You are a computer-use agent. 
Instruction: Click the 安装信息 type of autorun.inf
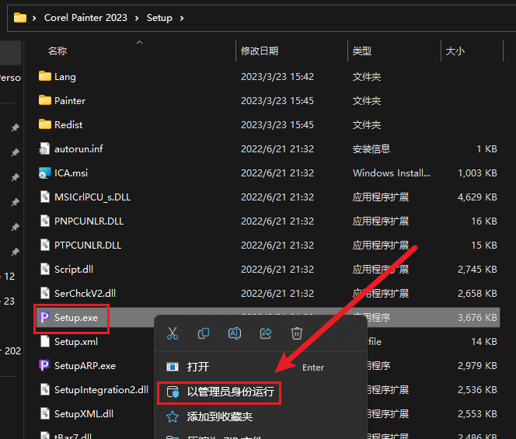click(x=371, y=148)
